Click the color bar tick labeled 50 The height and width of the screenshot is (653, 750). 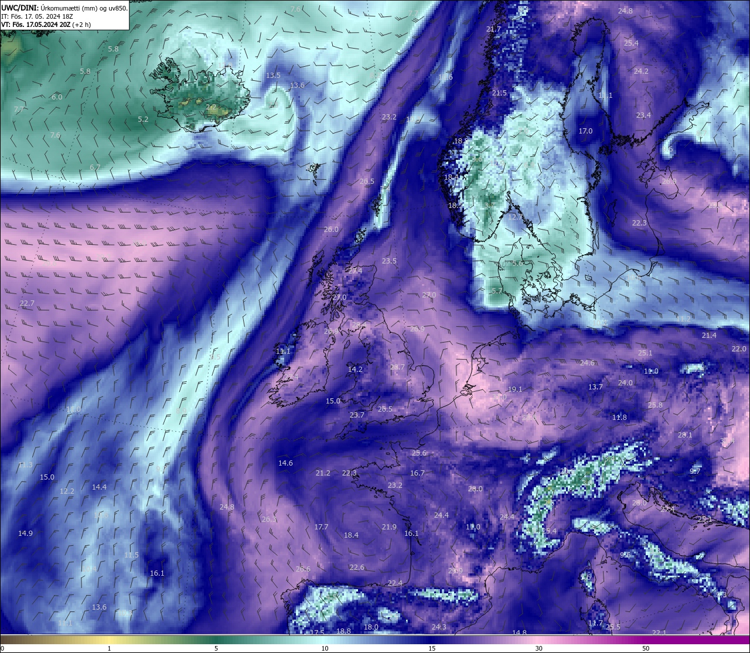click(645, 648)
